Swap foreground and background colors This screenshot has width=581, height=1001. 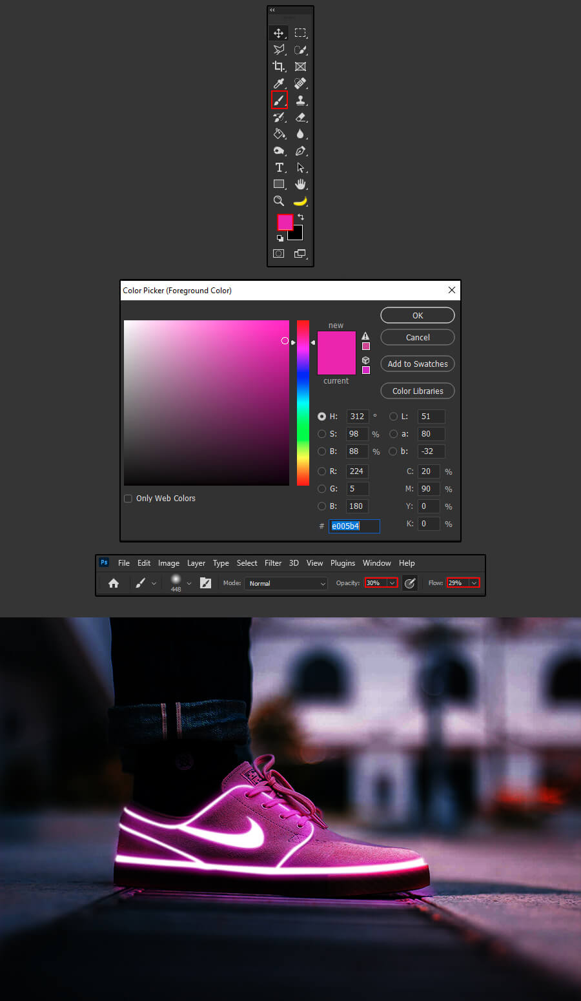point(301,217)
